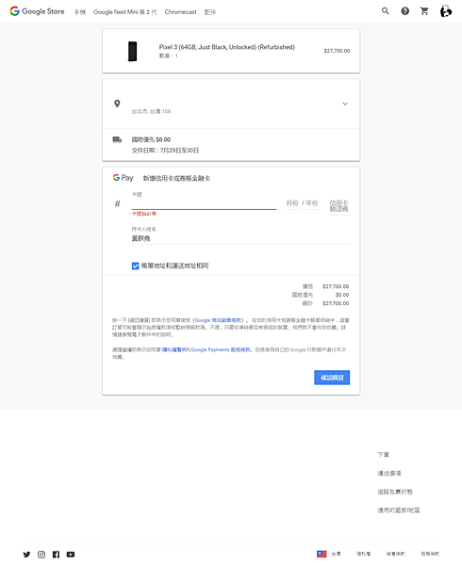Viewport: 462px width, 565px height.
Task: Focus the card number input field
Action: coord(205,203)
